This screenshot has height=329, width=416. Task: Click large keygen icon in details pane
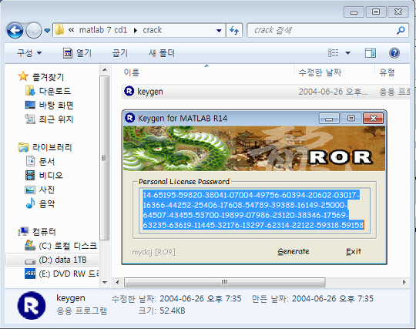coord(32,305)
